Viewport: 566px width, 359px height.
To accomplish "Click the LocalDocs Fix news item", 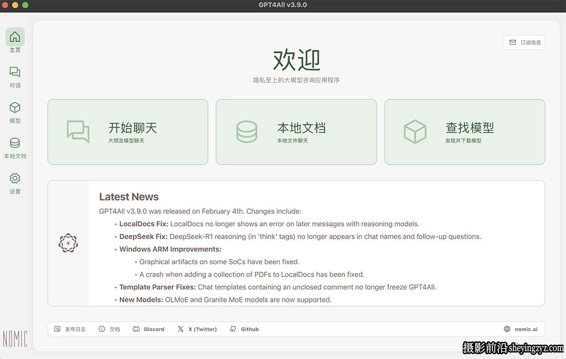I will point(269,224).
